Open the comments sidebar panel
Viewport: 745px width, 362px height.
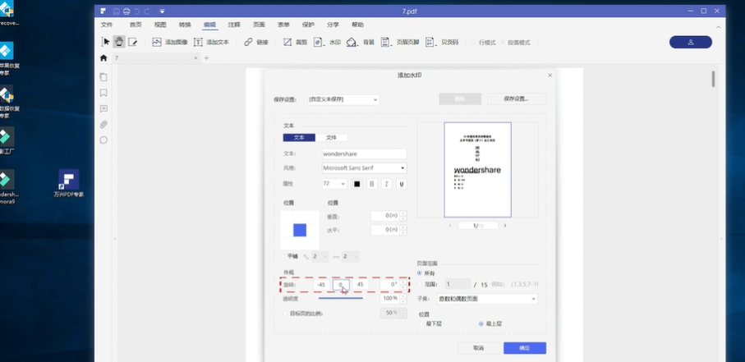pos(103,109)
